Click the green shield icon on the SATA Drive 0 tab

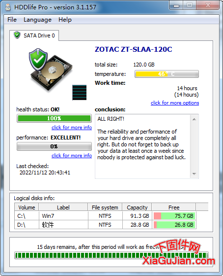[x=17, y=35]
